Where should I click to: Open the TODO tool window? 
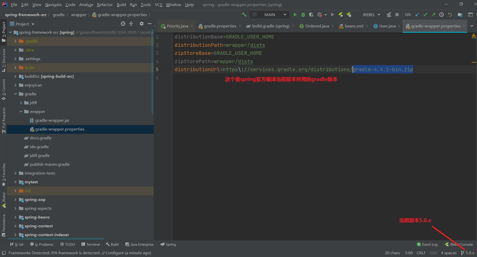pyautogui.click(x=67, y=244)
